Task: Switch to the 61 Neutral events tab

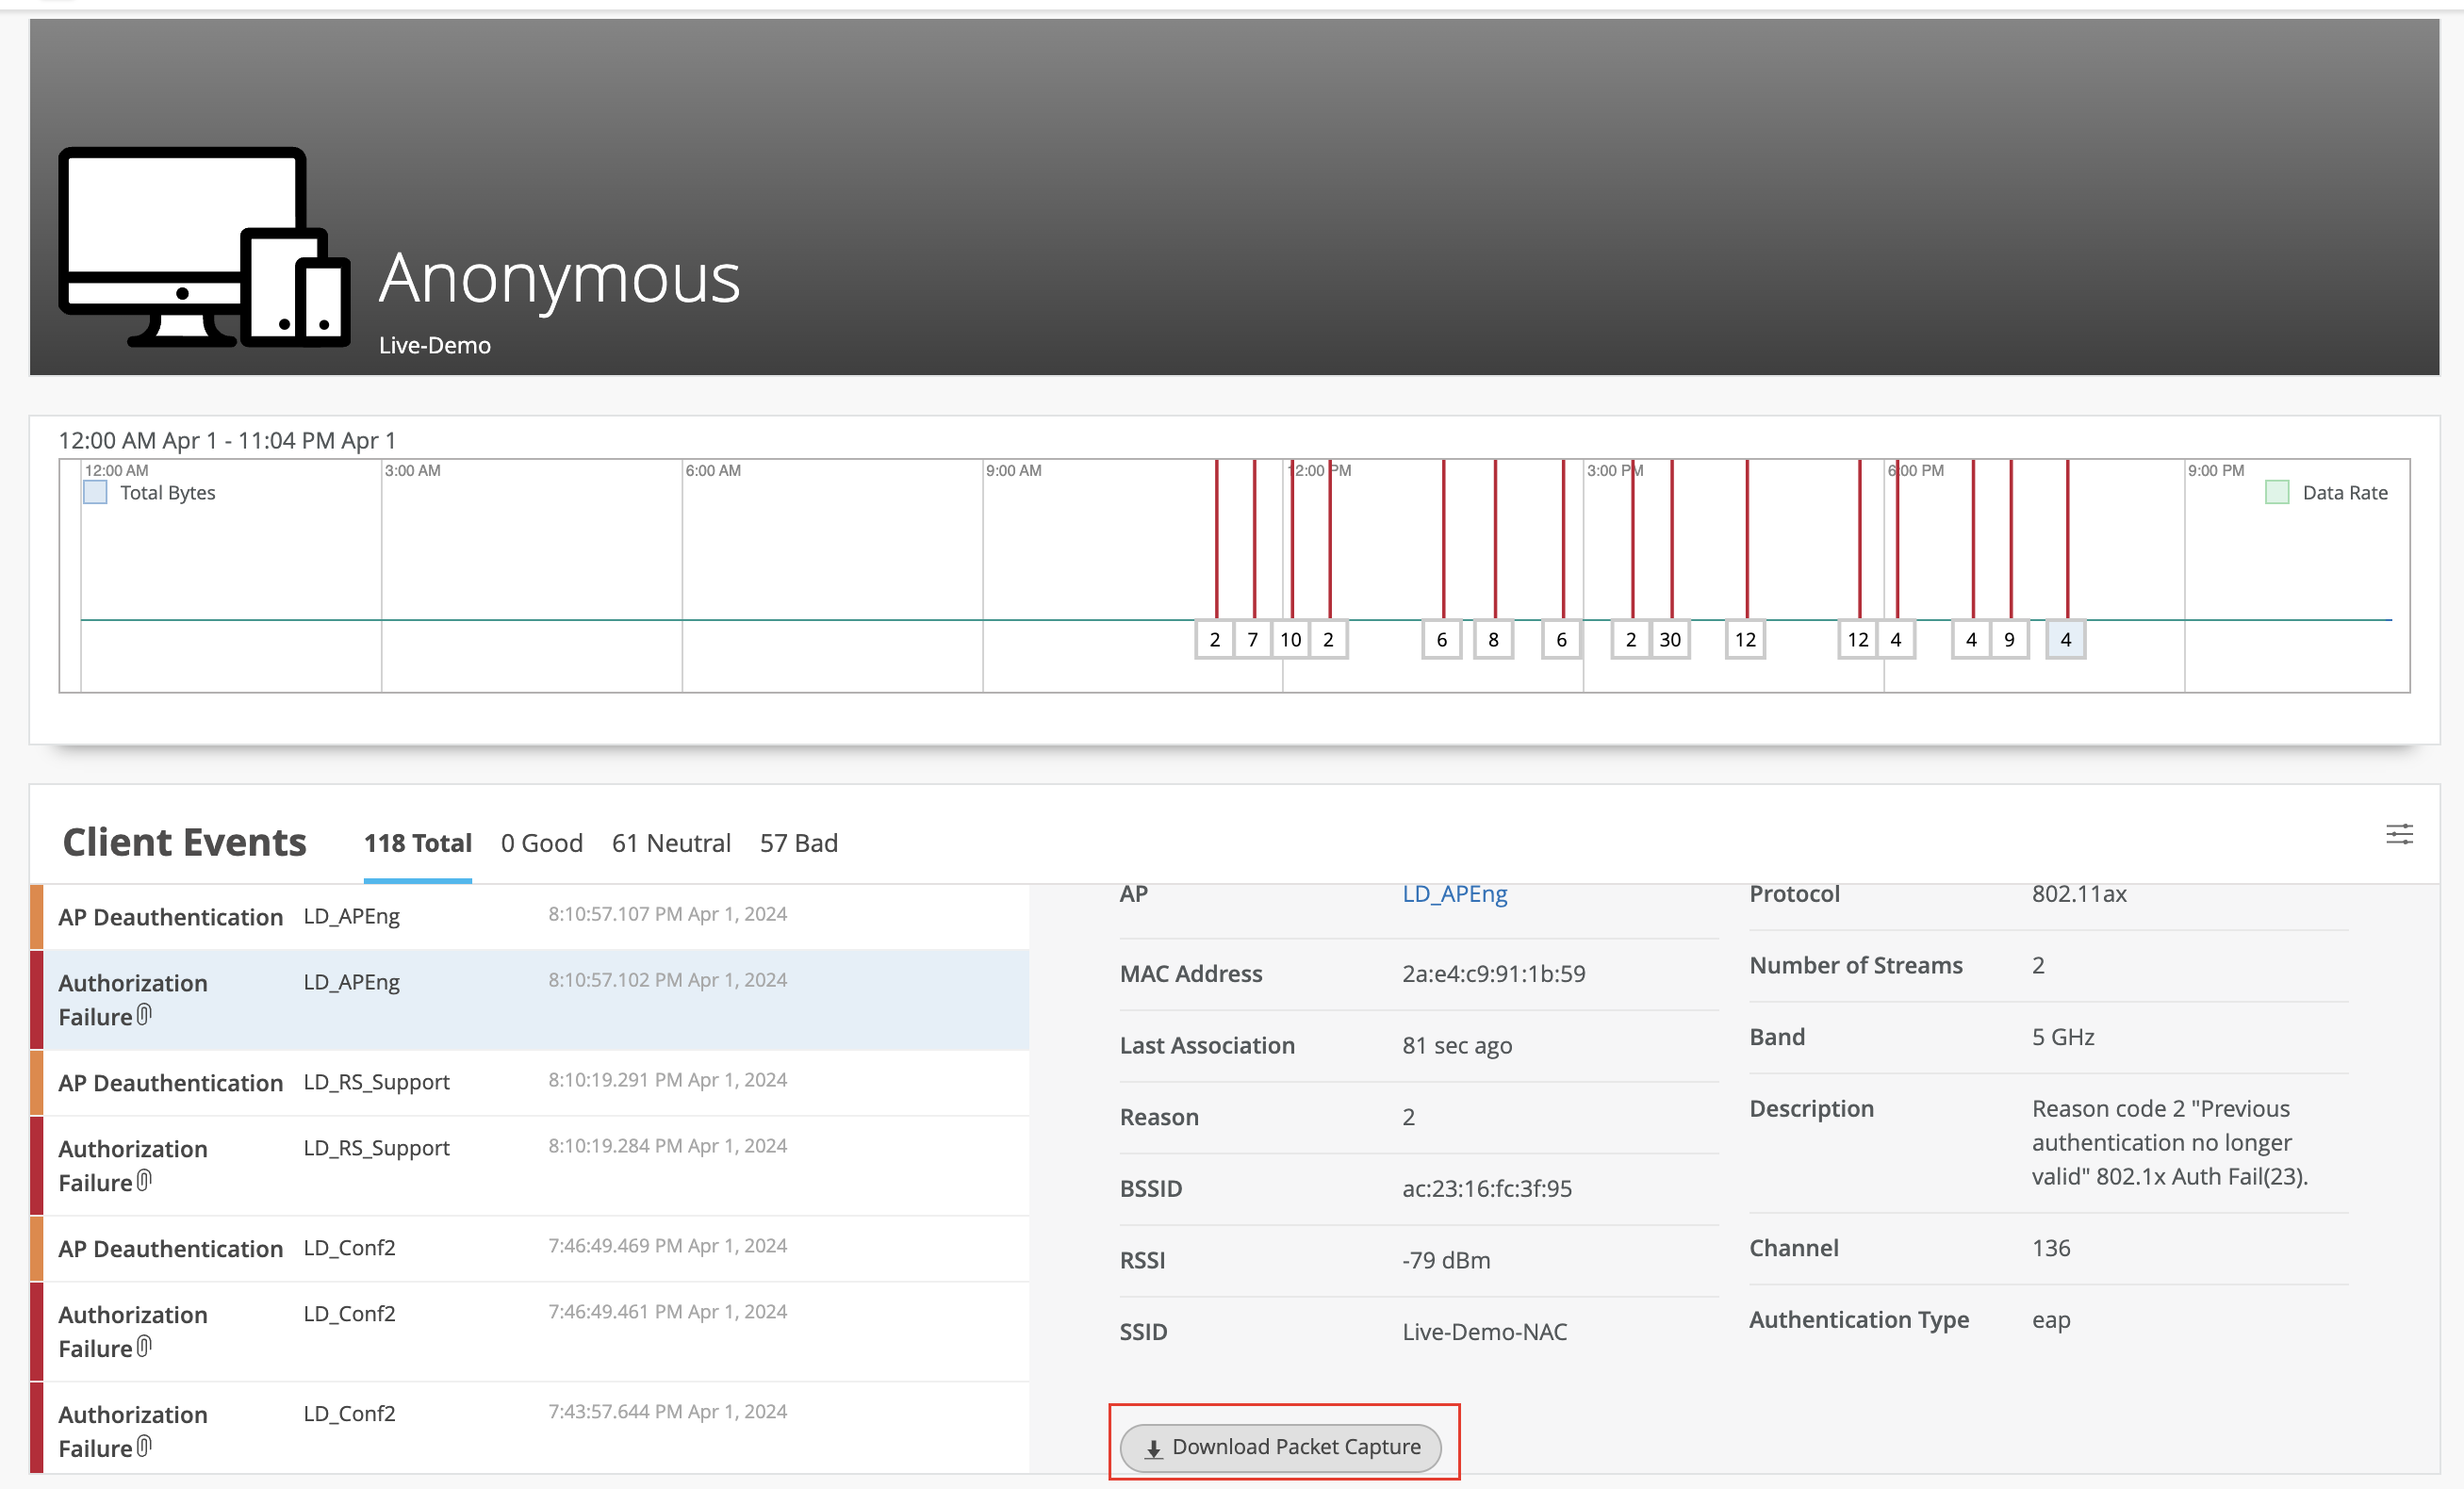Action: tap(671, 843)
